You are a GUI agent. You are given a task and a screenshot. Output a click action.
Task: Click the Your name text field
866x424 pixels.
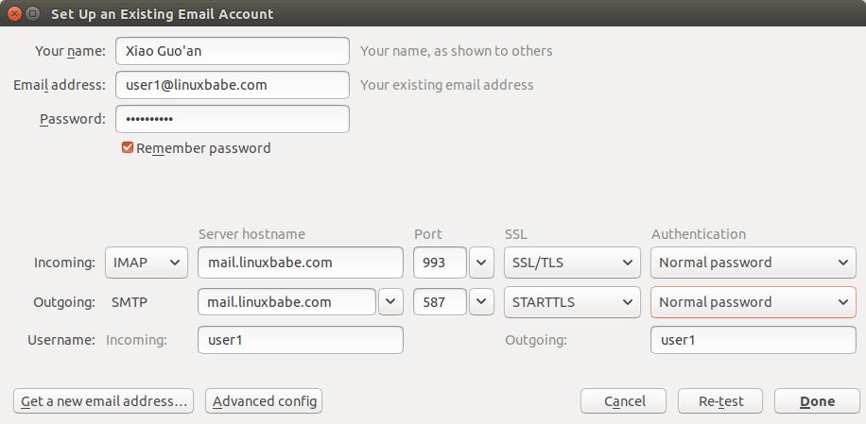232,51
